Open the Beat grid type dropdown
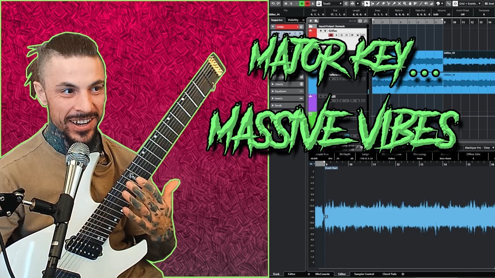 pyautogui.click(x=489, y=3)
